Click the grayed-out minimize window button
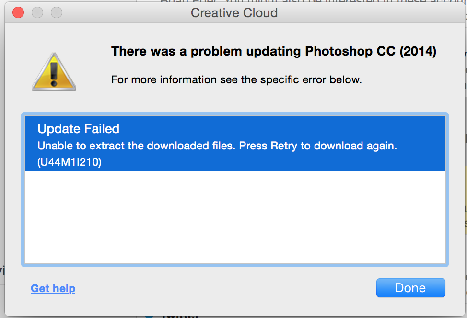 pyautogui.click(x=37, y=12)
